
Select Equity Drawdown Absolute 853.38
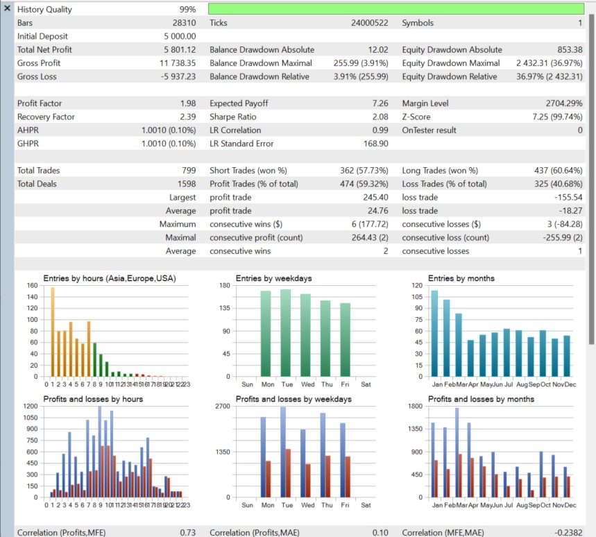point(570,50)
